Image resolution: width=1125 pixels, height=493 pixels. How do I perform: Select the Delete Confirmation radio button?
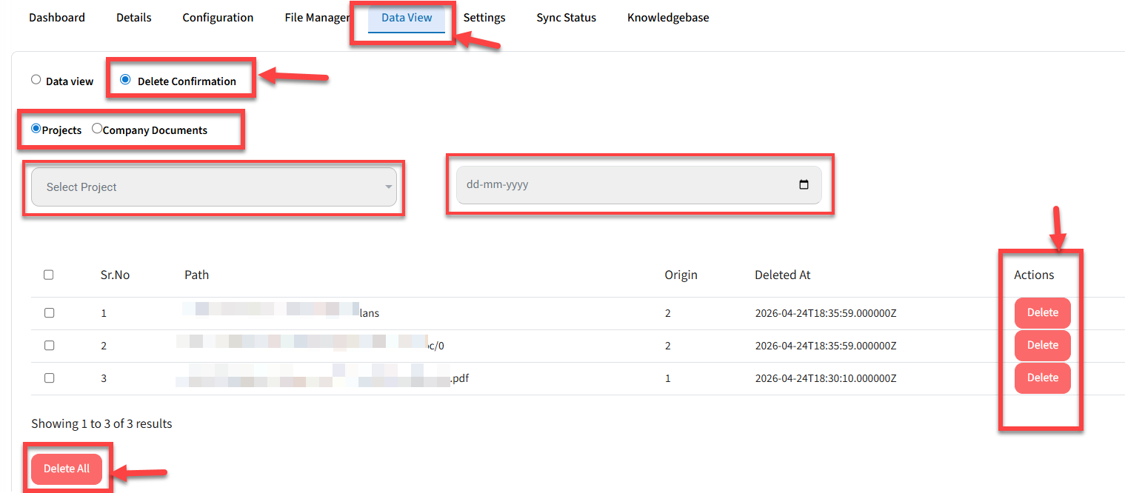point(125,80)
